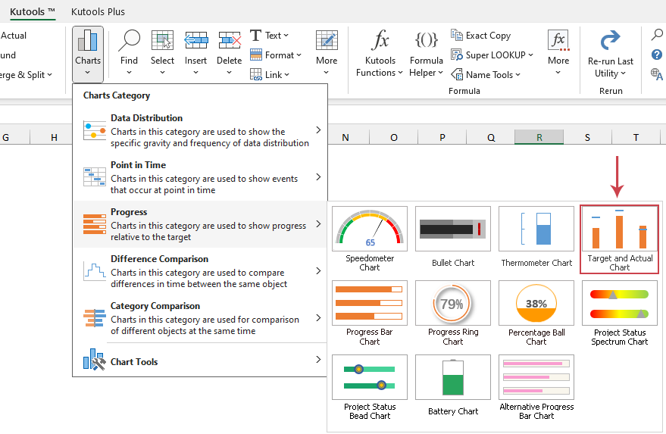Select column P header
The height and width of the screenshot is (434, 666).
[442, 137]
